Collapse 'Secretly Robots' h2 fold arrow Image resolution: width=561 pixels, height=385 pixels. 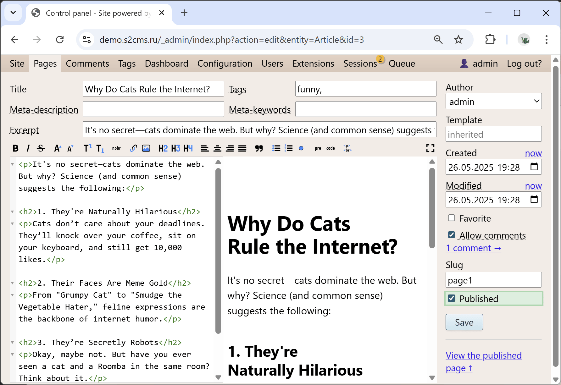tap(13, 343)
